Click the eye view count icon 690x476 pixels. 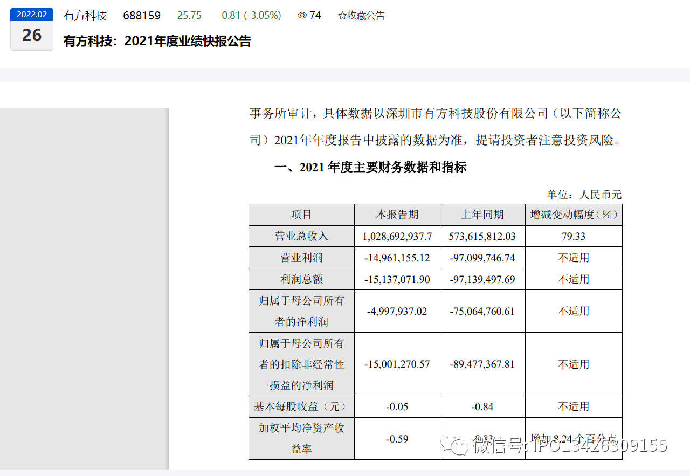302,16
